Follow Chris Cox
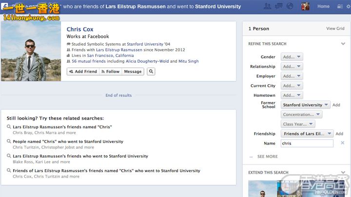 [110, 72]
